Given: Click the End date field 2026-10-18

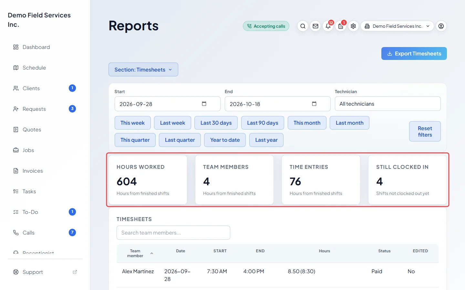Looking at the screenshot, I should (x=277, y=104).
